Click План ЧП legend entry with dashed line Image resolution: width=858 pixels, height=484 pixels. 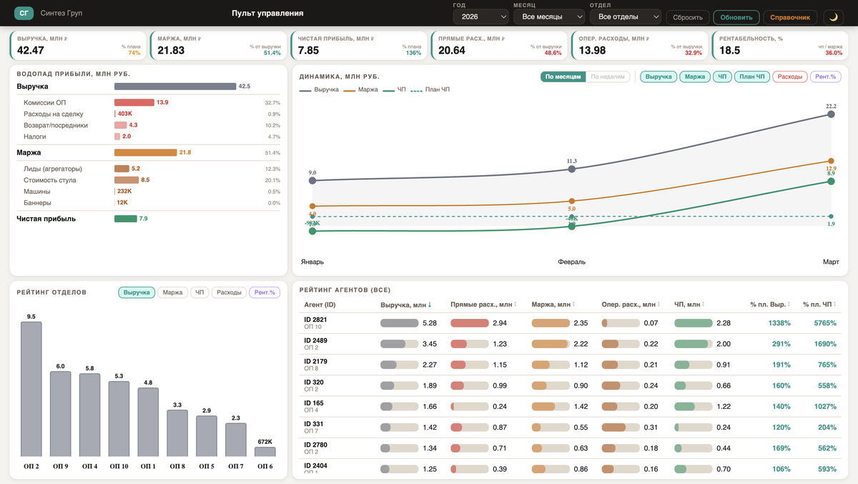[430, 90]
